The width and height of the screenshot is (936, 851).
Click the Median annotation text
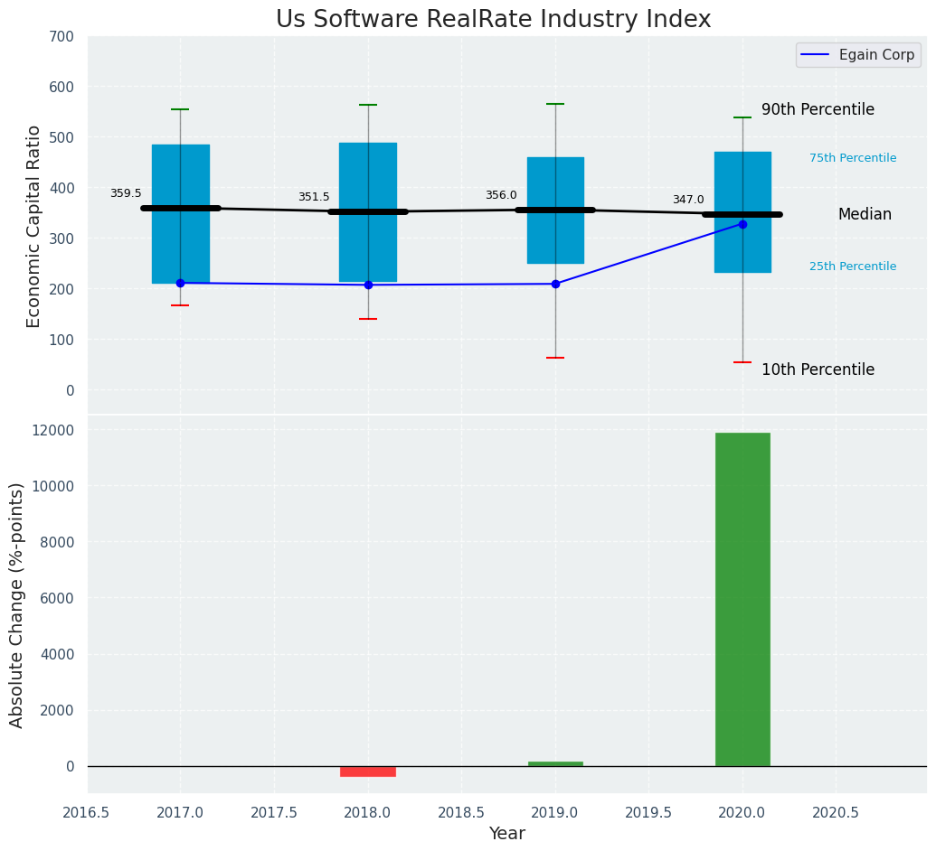click(865, 214)
